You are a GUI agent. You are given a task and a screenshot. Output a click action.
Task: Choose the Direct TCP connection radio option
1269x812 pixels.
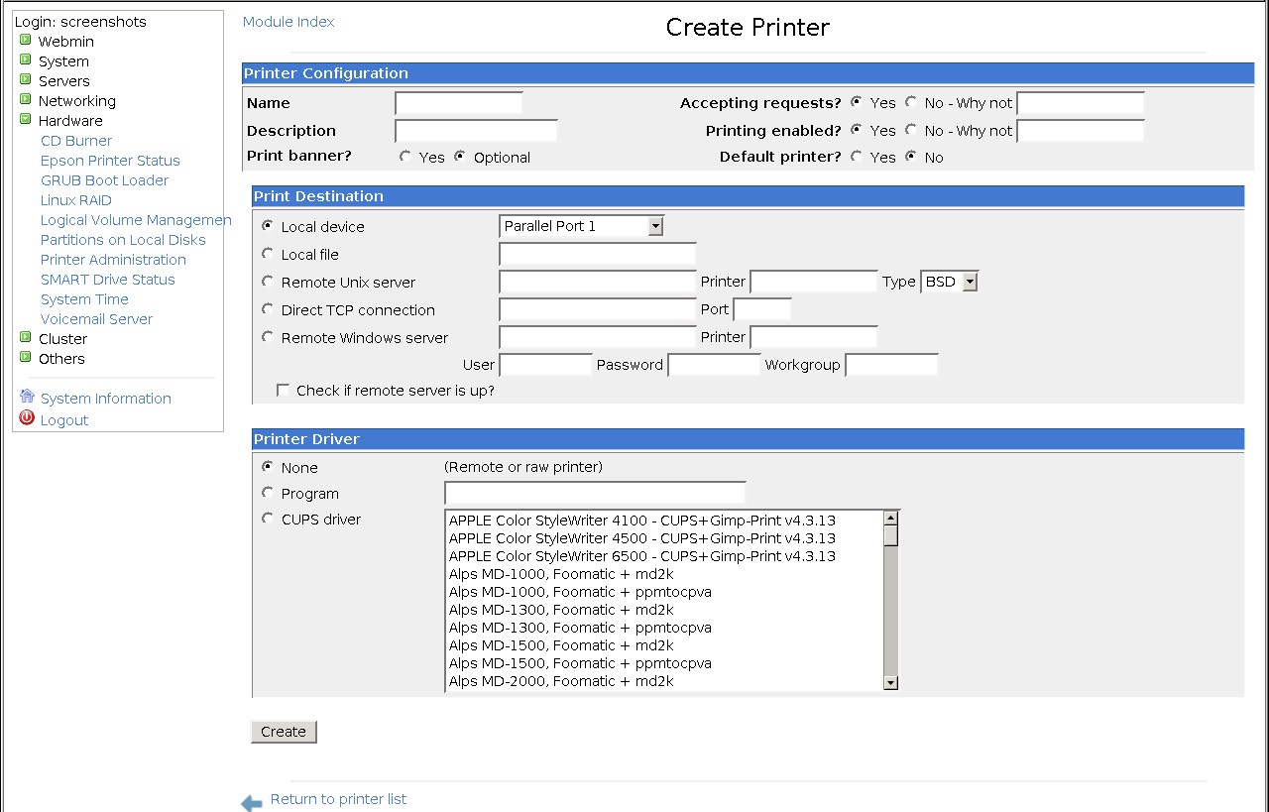coord(268,309)
